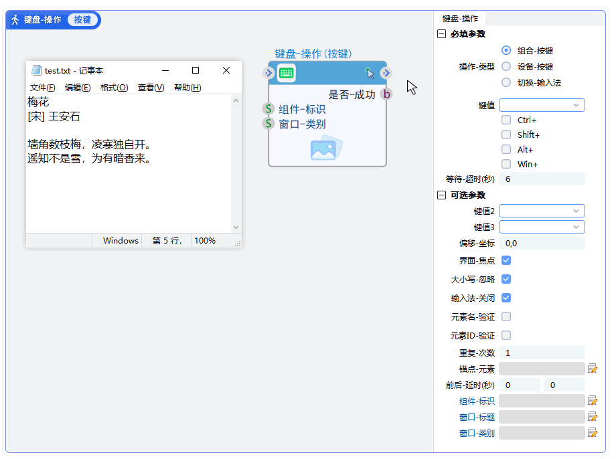Check the 元素名-验证 checkbox
The image size is (616, 459).
(506, 316)
